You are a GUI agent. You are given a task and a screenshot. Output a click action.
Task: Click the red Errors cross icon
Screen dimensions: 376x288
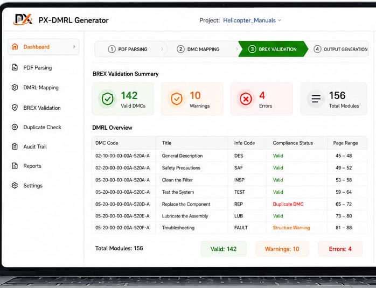click(x=246, y=99)
